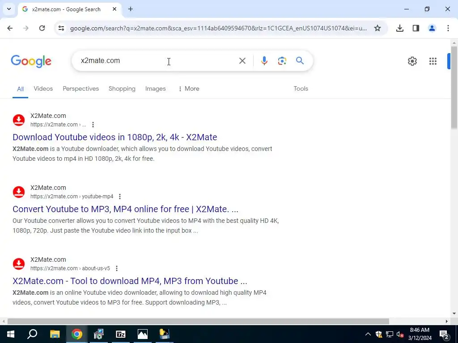Open the search Tools options
Image resolution: width=458 pixels, height=343 pixels.
pyautogui.click(x=301, y=89)
